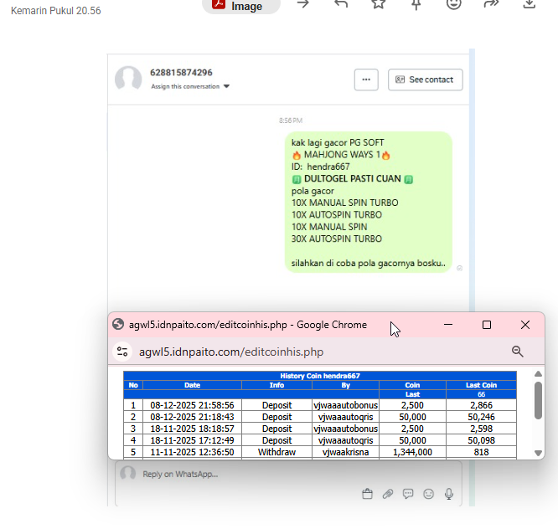Select date cell 18-11-2025 18:18:57
The image size is (558, 529).
click(192, 429)
